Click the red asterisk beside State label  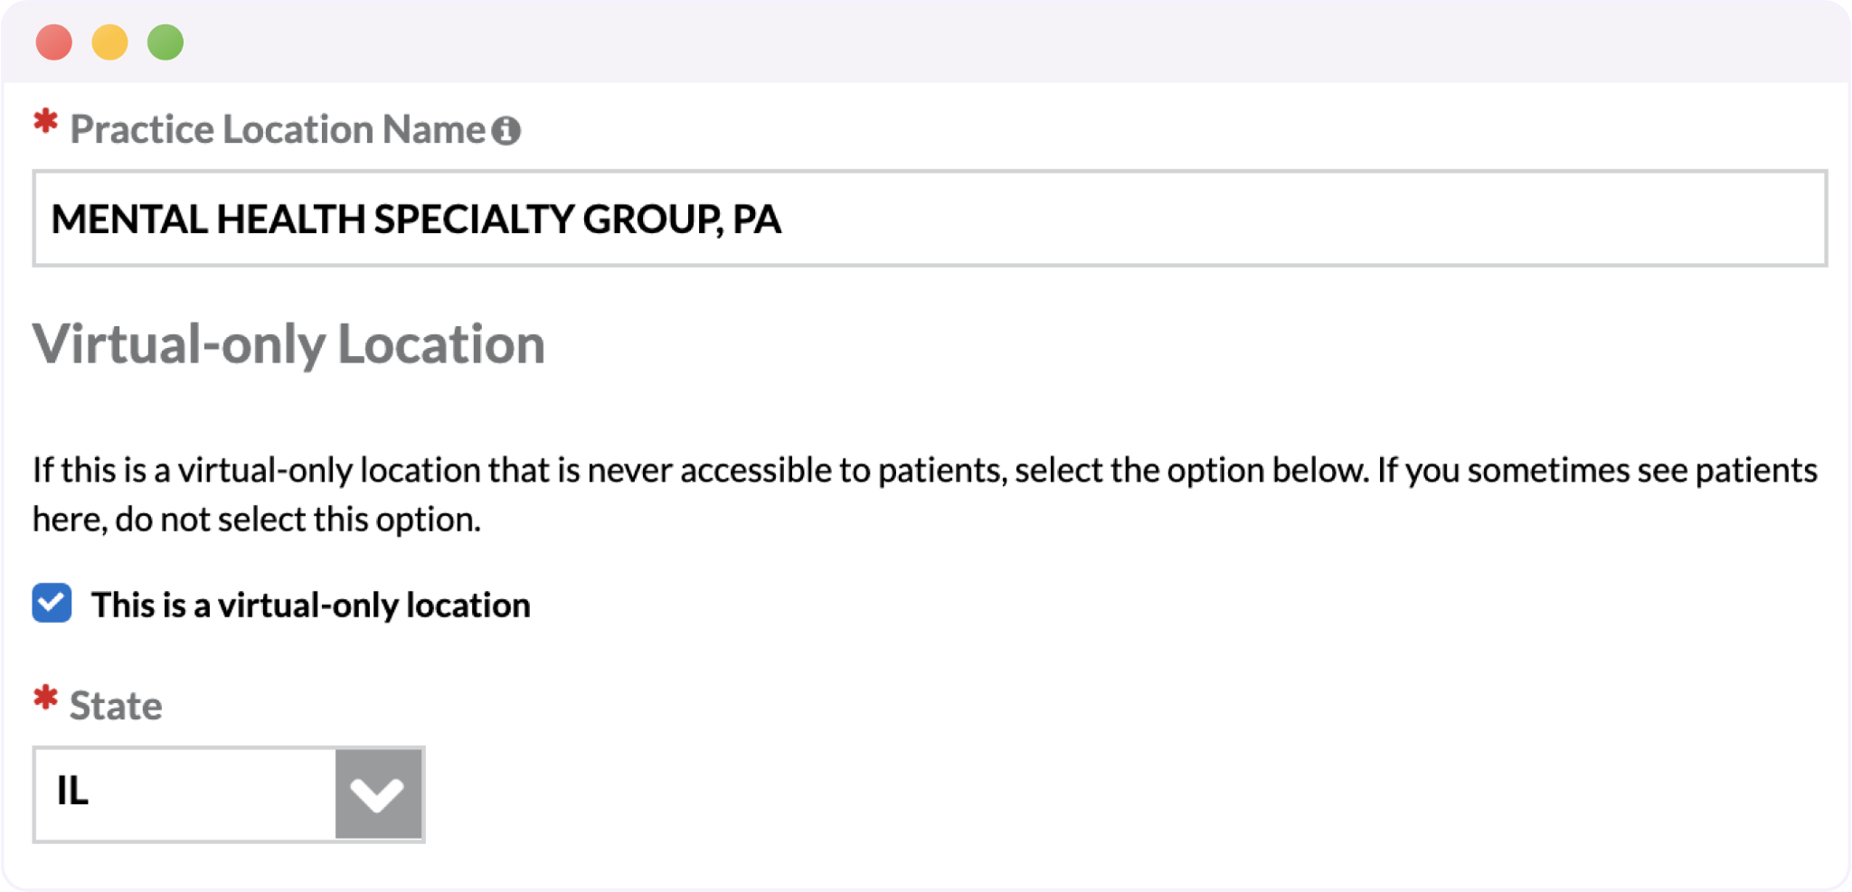(x=45, y=699)
